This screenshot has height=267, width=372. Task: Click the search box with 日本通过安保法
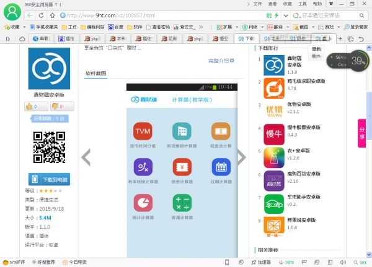click(330, 15)
